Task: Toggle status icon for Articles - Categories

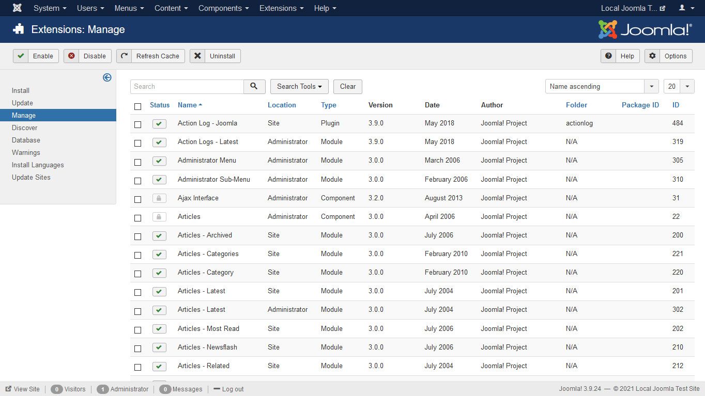Action: tap(159, 254)
